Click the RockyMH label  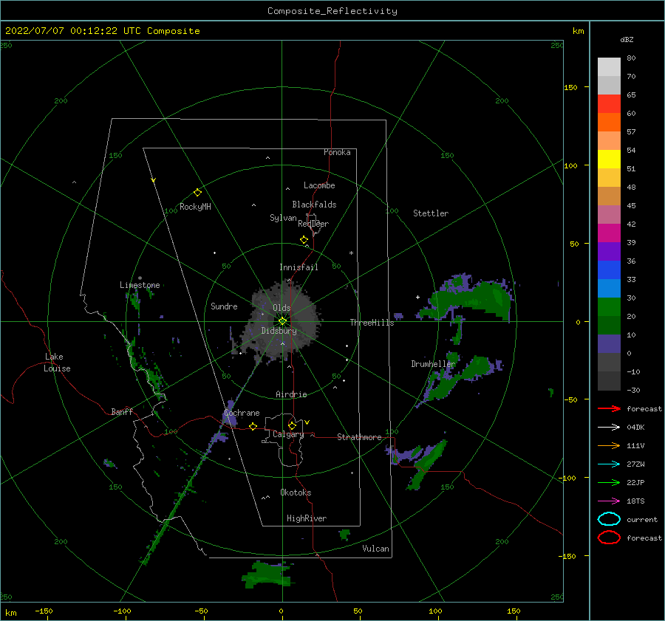pyautogui.click(x=195, y=207)
